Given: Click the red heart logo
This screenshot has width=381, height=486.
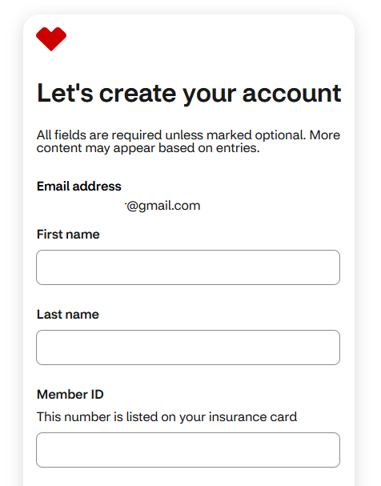Looking at the screenshot, I should point(51,38).
